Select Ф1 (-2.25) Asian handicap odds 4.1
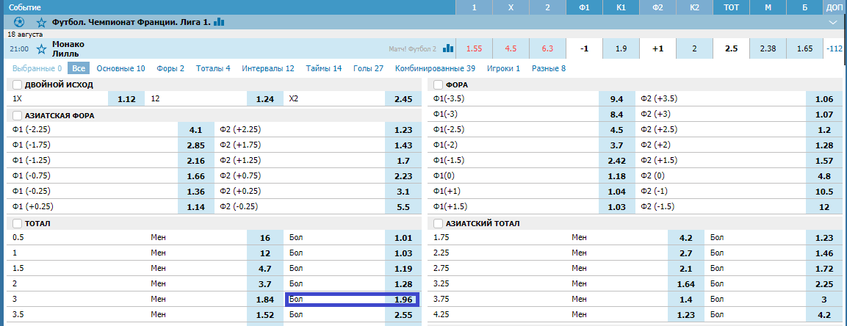The height and width of the screenshot is (326, 847). [196, 129]
